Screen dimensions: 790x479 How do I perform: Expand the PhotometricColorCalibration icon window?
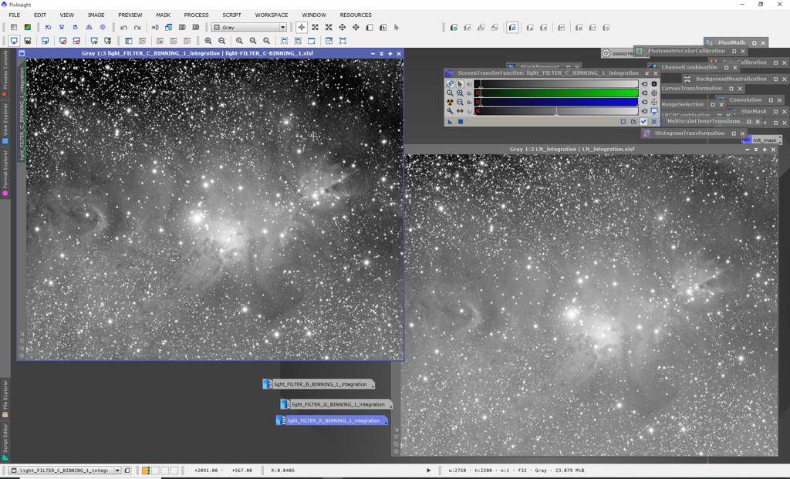tap(734, 52)
